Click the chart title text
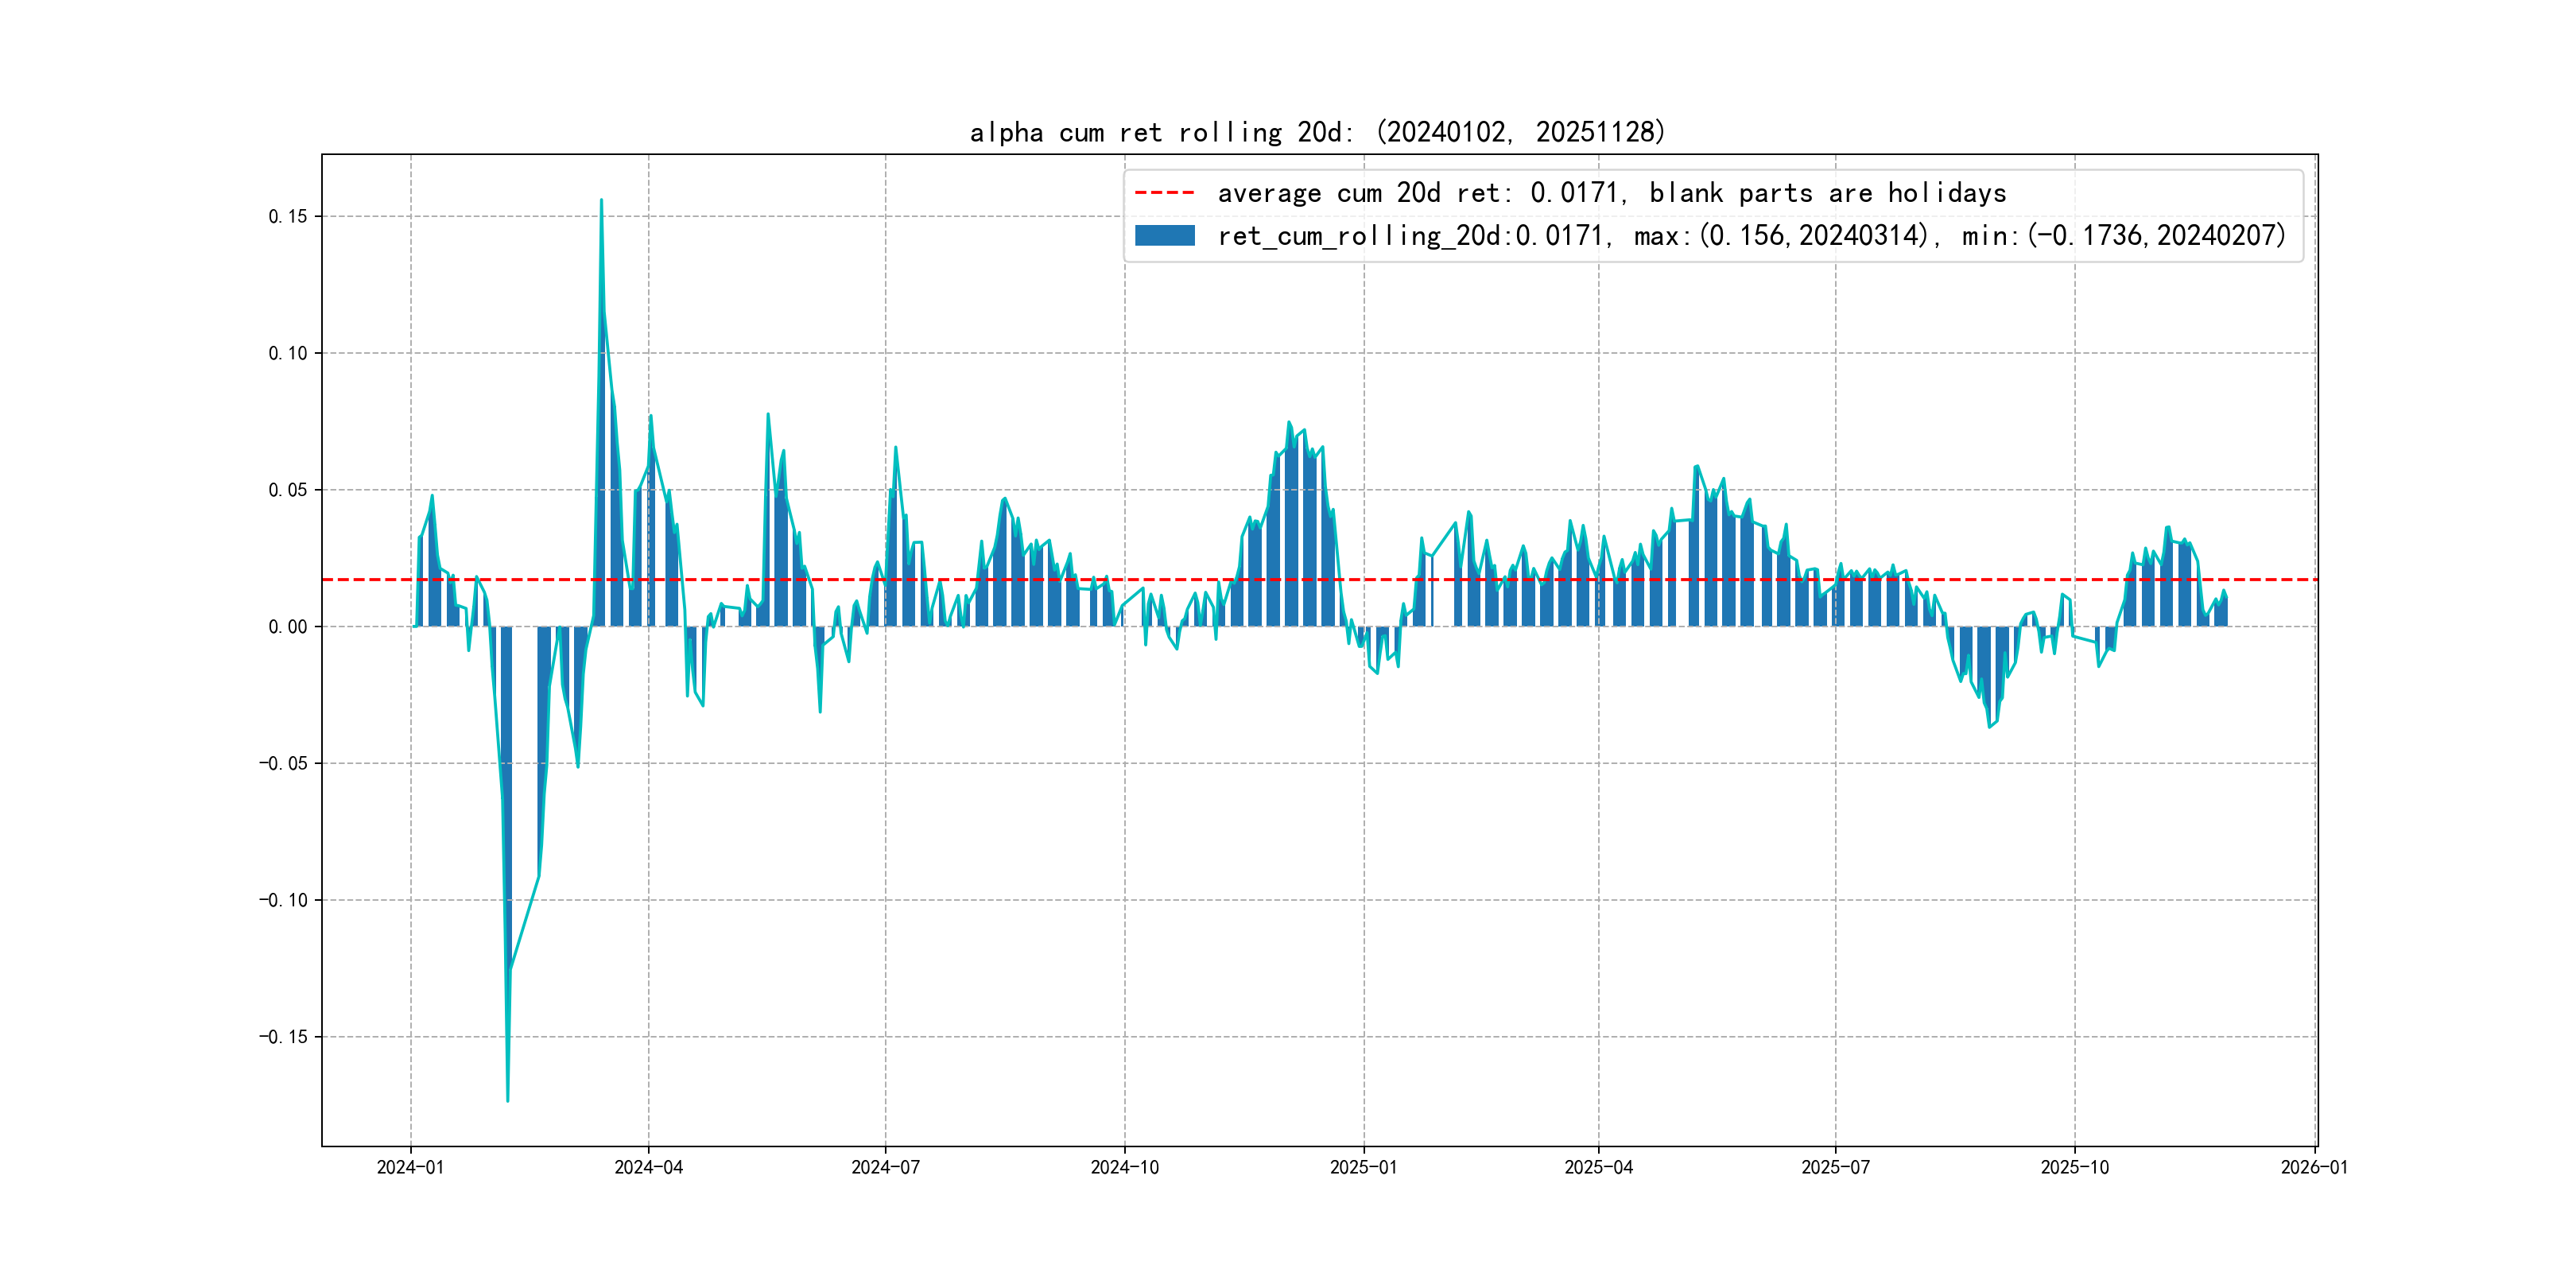 tap(1317, 132)
